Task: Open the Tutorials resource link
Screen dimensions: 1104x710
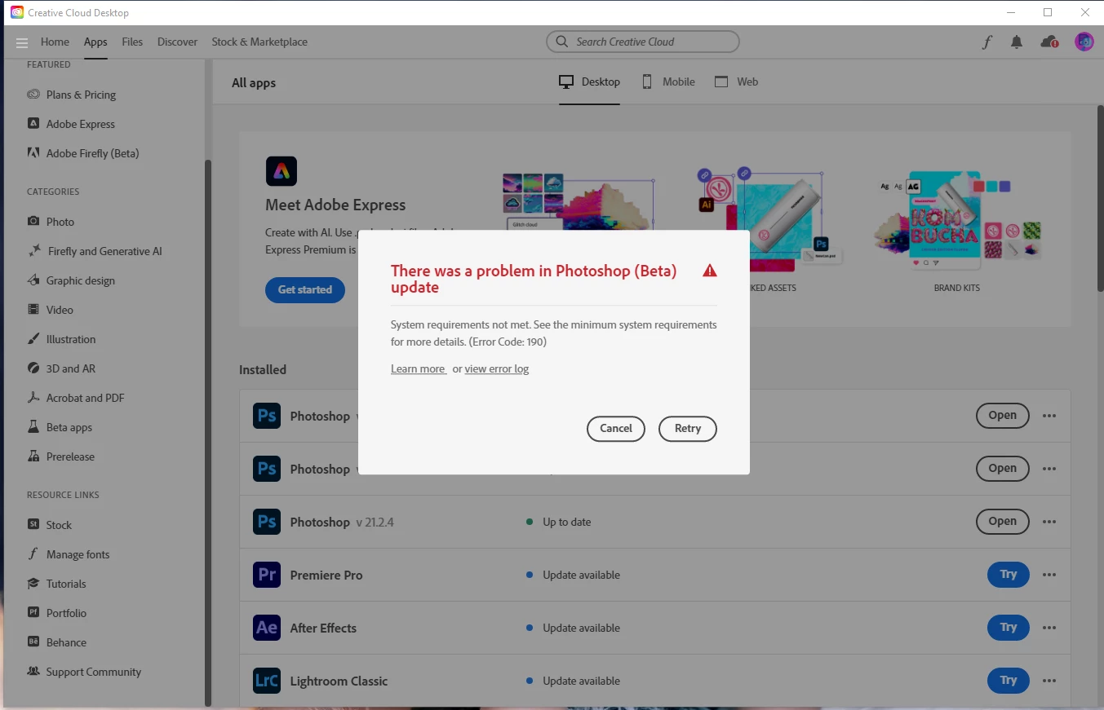Action: [56, 584]
